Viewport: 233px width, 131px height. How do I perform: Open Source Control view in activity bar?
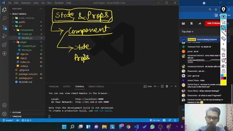click(4, 27)
